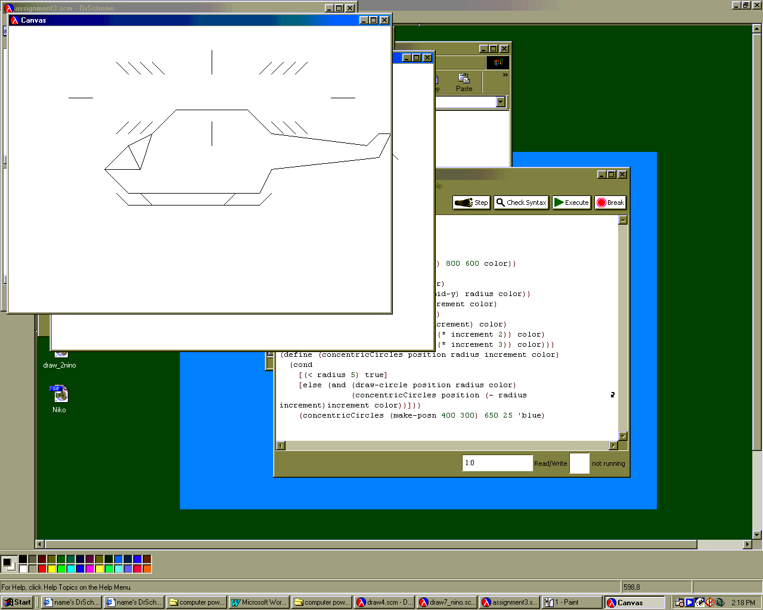Click Paint's vertical scroll-up arrow
763x610 pixels.
[x=757, y=29]
